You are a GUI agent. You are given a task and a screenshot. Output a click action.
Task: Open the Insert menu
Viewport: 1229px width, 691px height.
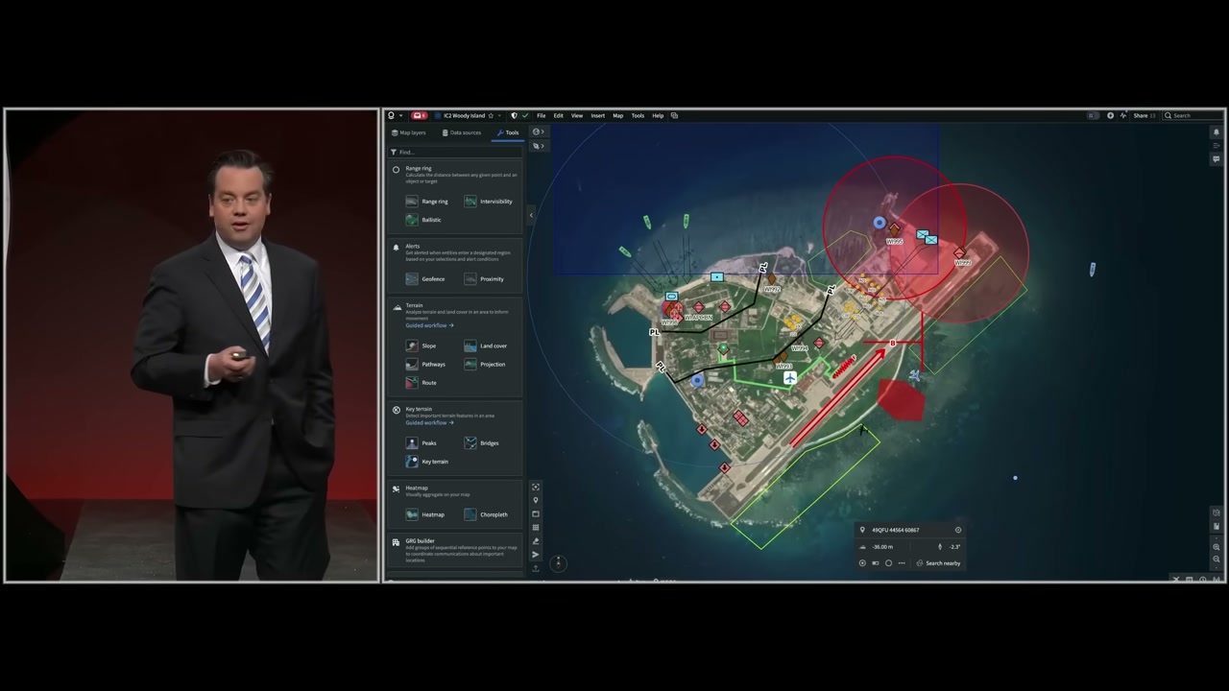597,115
